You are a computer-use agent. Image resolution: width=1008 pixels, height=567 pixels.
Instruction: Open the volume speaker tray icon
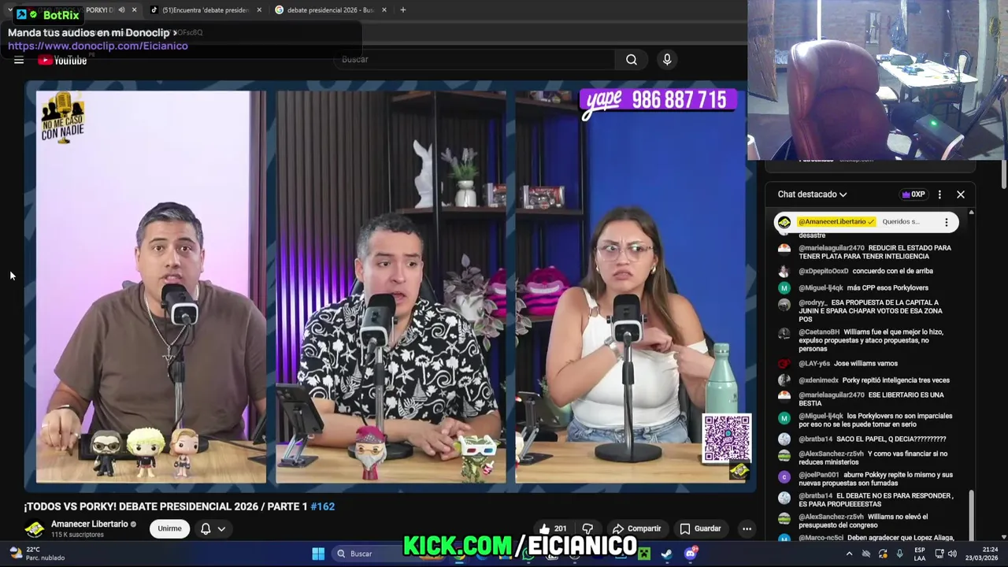point(953,554)
